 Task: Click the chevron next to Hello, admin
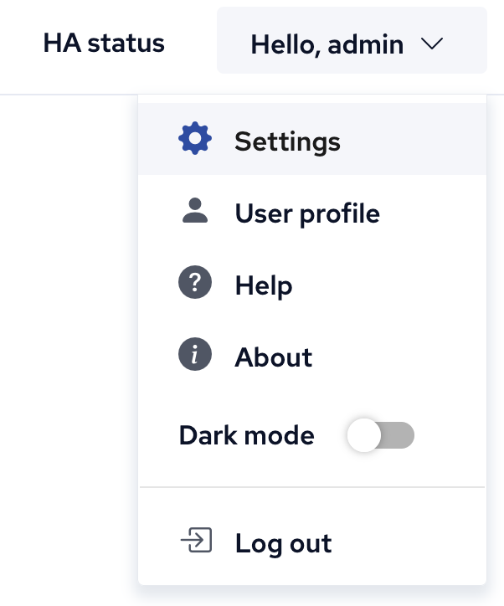click(432, 44)
